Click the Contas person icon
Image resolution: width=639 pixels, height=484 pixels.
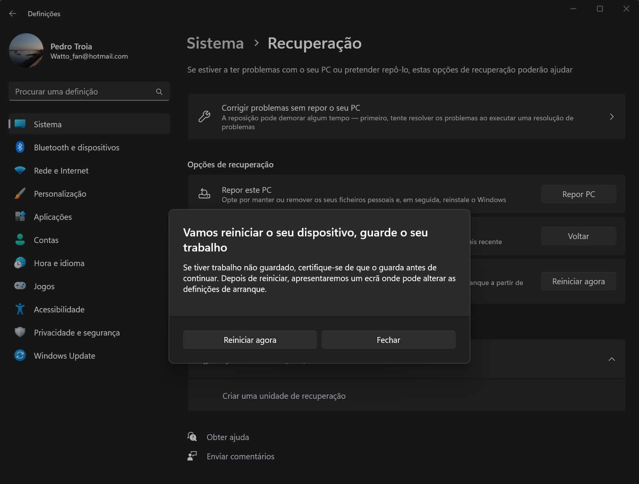tap(20, 240)
